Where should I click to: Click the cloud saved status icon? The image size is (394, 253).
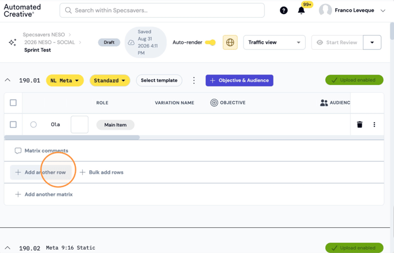(131, 42)
